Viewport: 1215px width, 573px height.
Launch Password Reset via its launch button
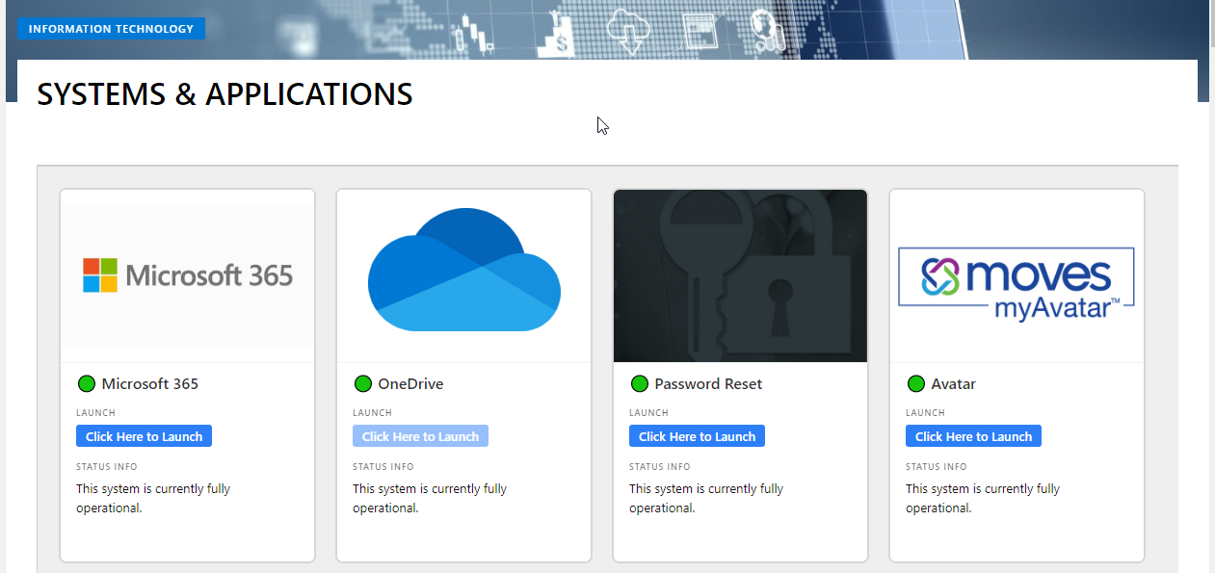point(698,436)
